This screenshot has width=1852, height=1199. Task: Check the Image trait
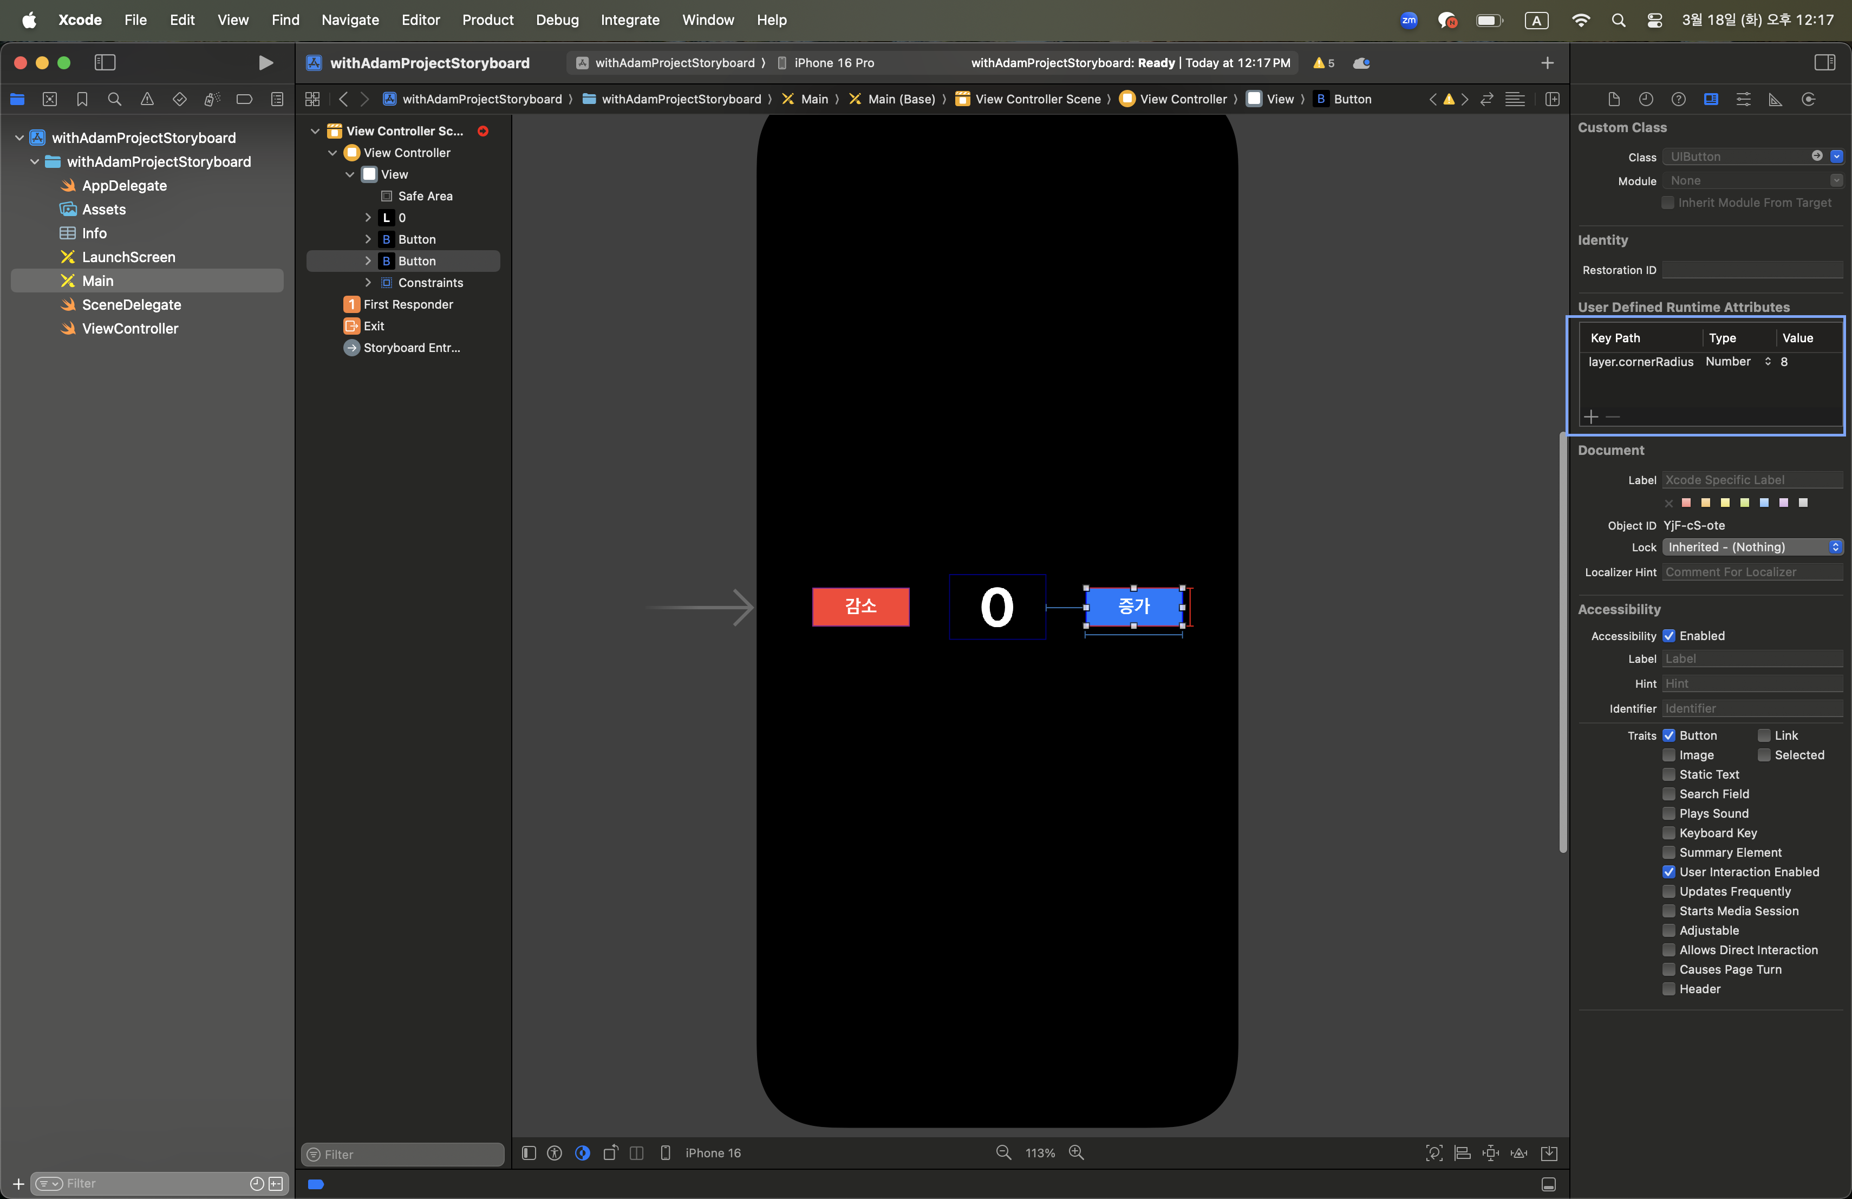pyautogui.click(x=1669, y=755)
